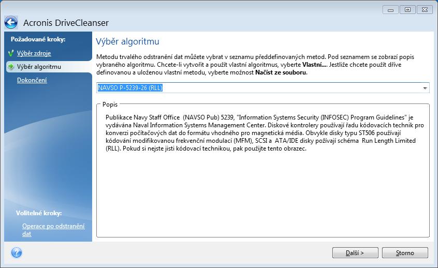The width and height of the screenshot is (438, 268).
Task: Close the DriveCleanser window
Action: click(425, 10)
